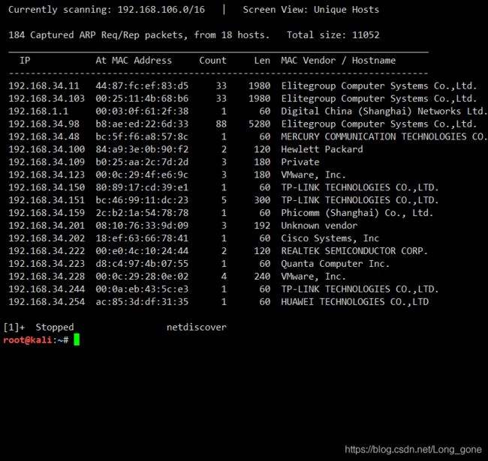Click IP address 192.168.34.201
The height and width of the screenshot is (461, 488).
point(47,226)
